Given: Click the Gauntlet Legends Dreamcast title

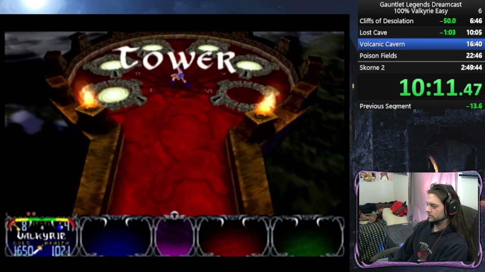Looking at the screenshot, I should tap(421, 5).
